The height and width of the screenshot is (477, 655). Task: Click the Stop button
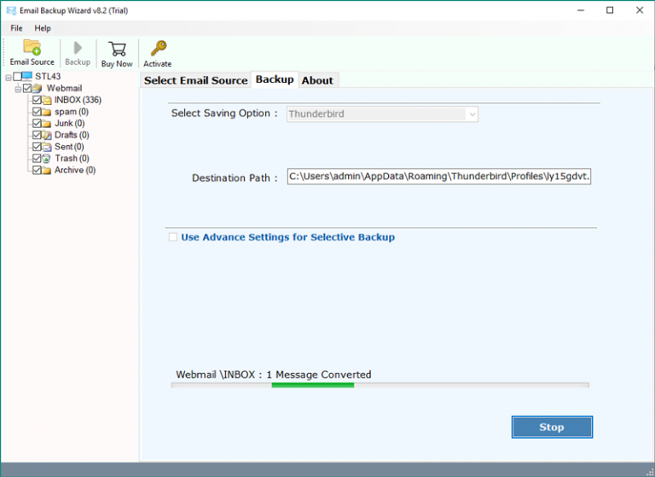coord(552,427)
